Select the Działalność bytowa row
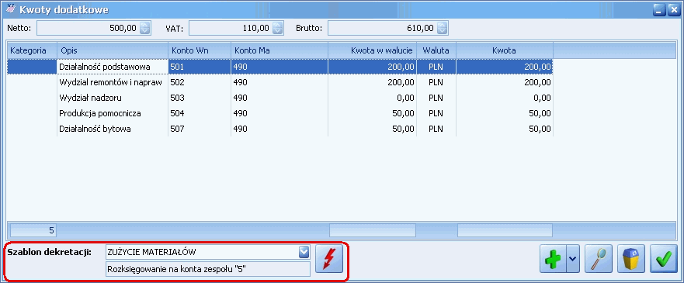Viewport: 684px width, 283px height. [280, 129]
